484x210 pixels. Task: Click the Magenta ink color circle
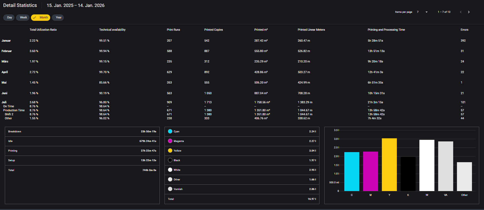click(x=170, y=141)
